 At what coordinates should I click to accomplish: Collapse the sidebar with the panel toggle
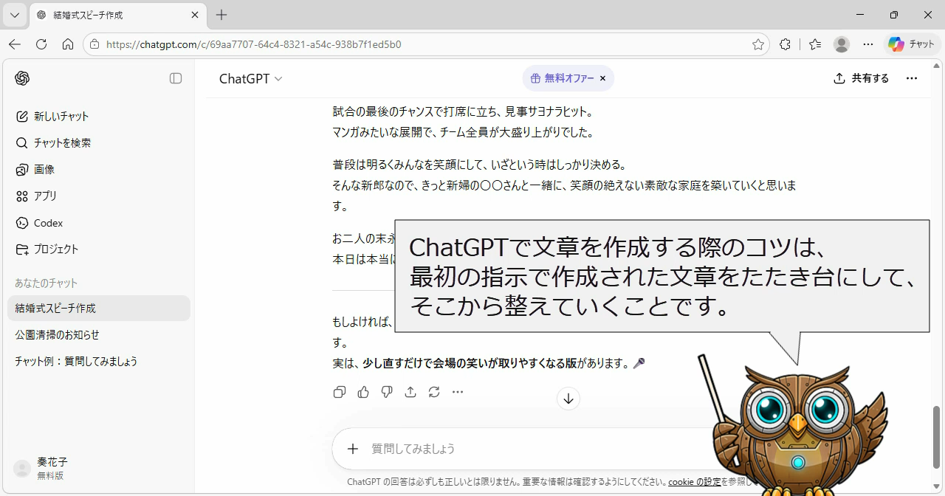(176, 78)
